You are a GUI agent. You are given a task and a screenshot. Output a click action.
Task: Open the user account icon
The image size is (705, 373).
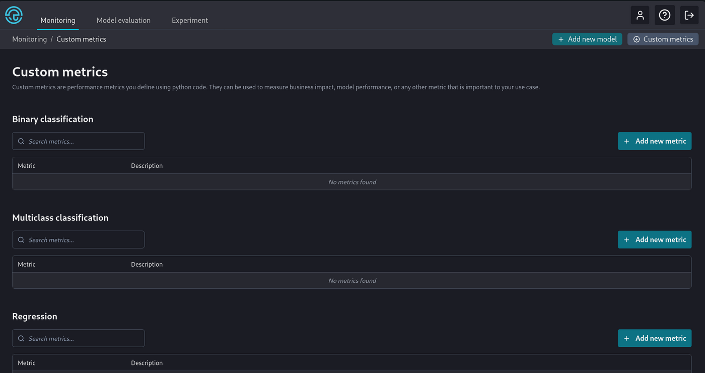click(x=640, y=15)
